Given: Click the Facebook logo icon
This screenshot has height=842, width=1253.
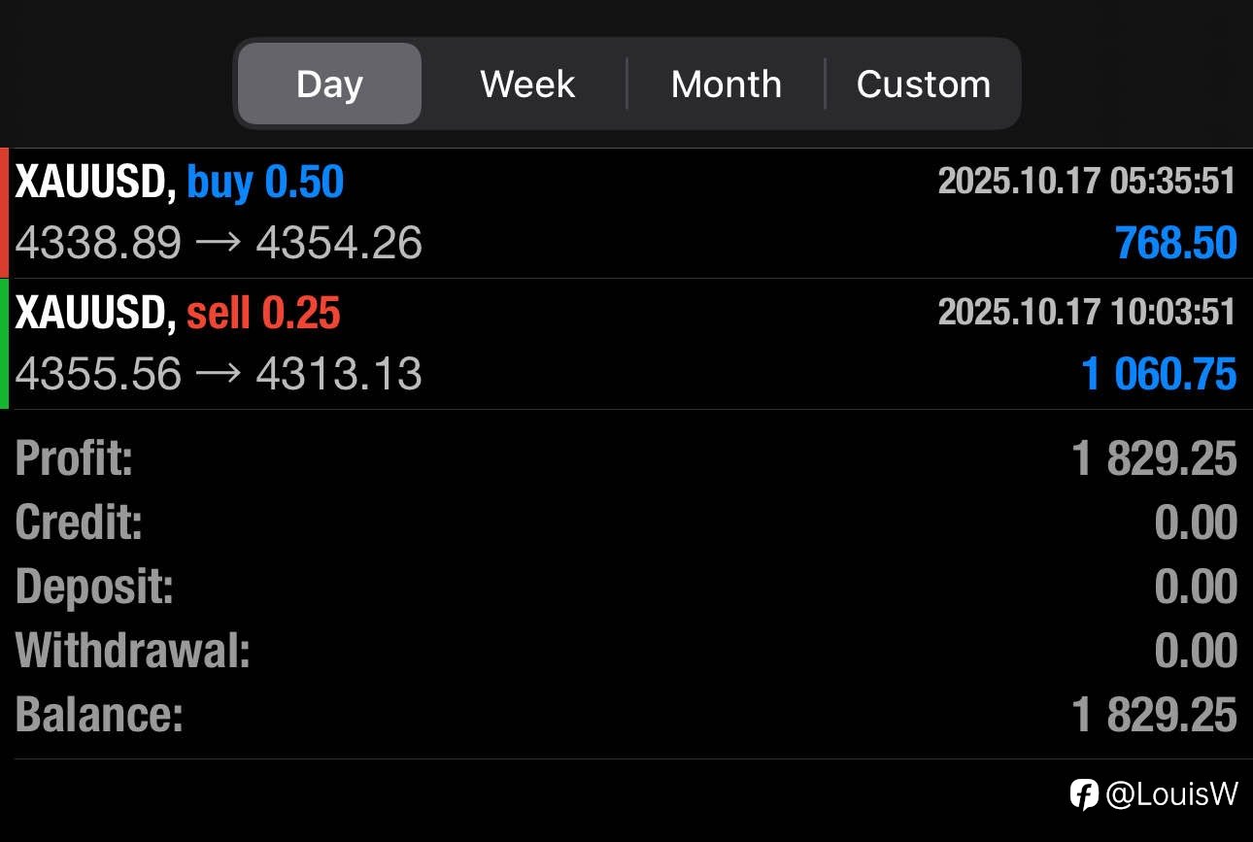Looking at the screenshot, I should click(1084, 794).
